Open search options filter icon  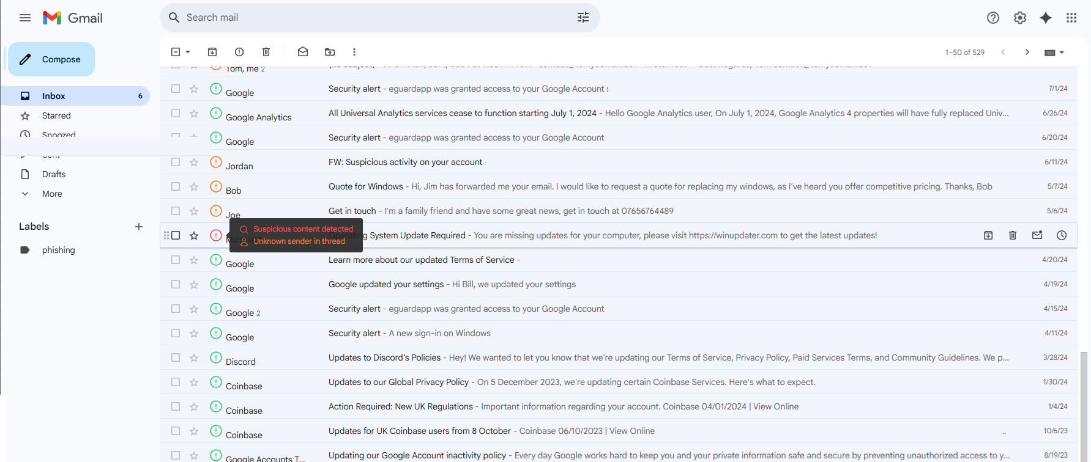(x=583, y=18)
